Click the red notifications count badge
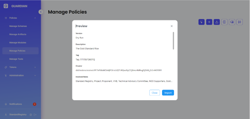This screenshot has height=119, width=250. (x=35, y=104)
